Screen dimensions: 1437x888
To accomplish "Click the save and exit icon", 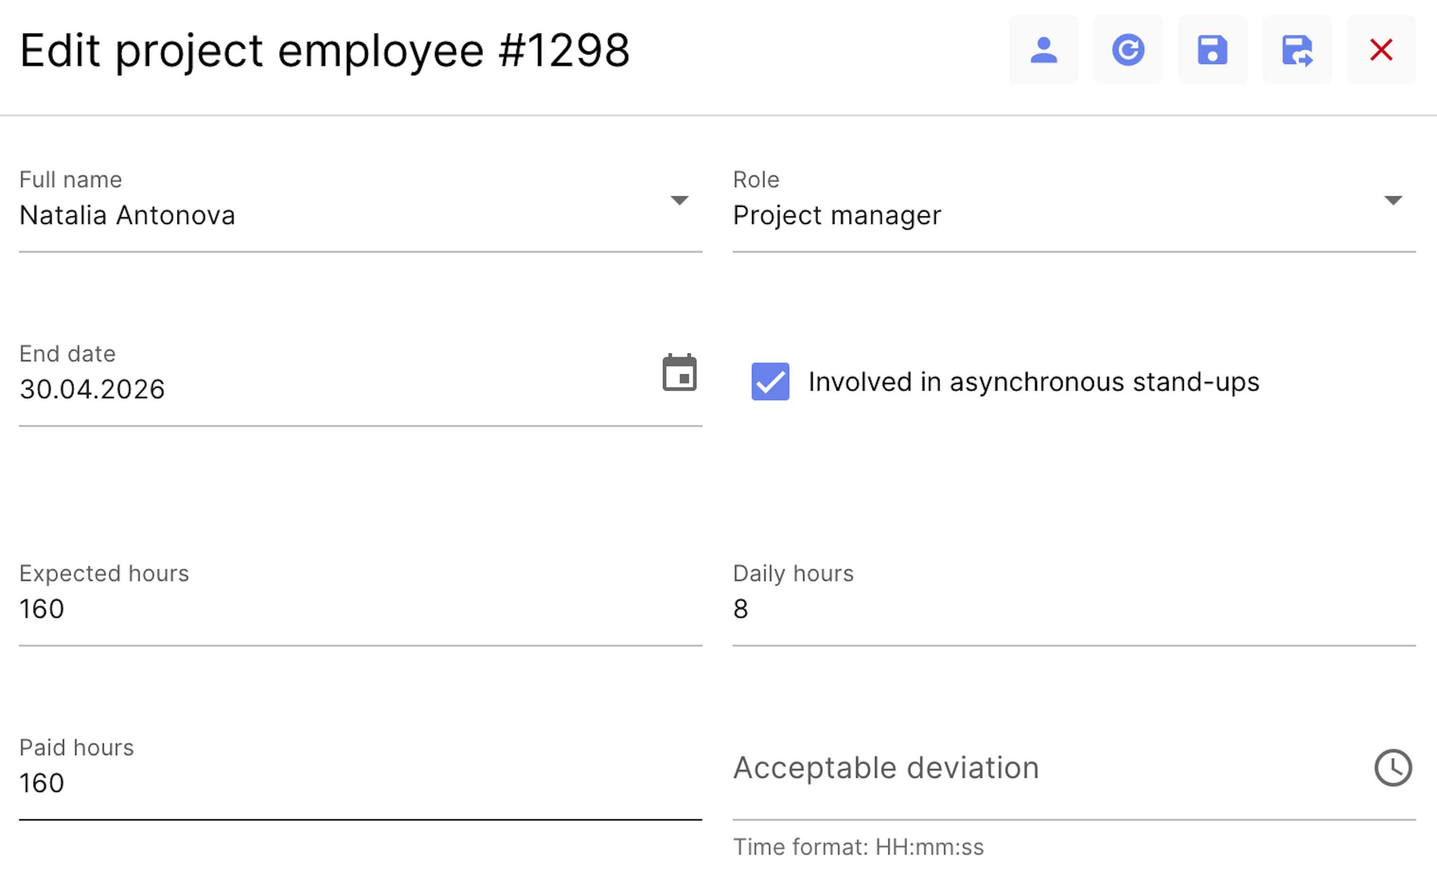I will click(1297, 50).
